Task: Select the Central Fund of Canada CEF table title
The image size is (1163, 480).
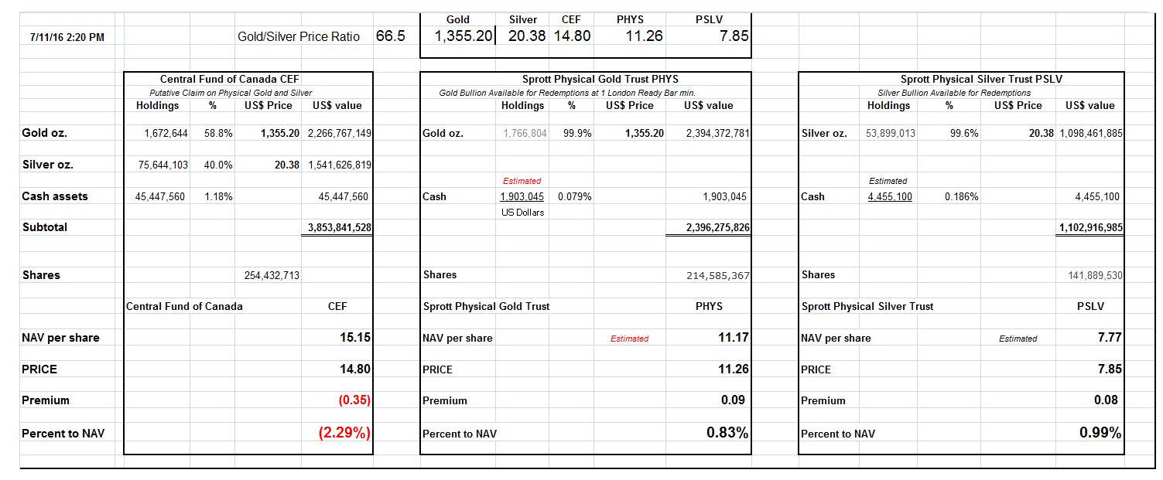Action: click(229, 79)
